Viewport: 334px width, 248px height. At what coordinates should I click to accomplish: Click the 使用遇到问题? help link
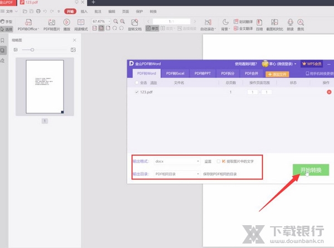pos(246,64)
